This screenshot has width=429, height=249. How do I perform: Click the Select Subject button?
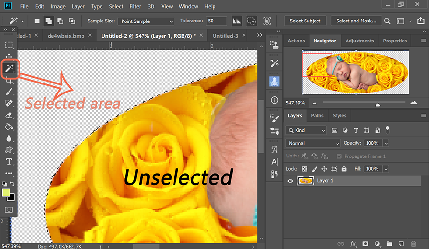click(x=305, y=21)
